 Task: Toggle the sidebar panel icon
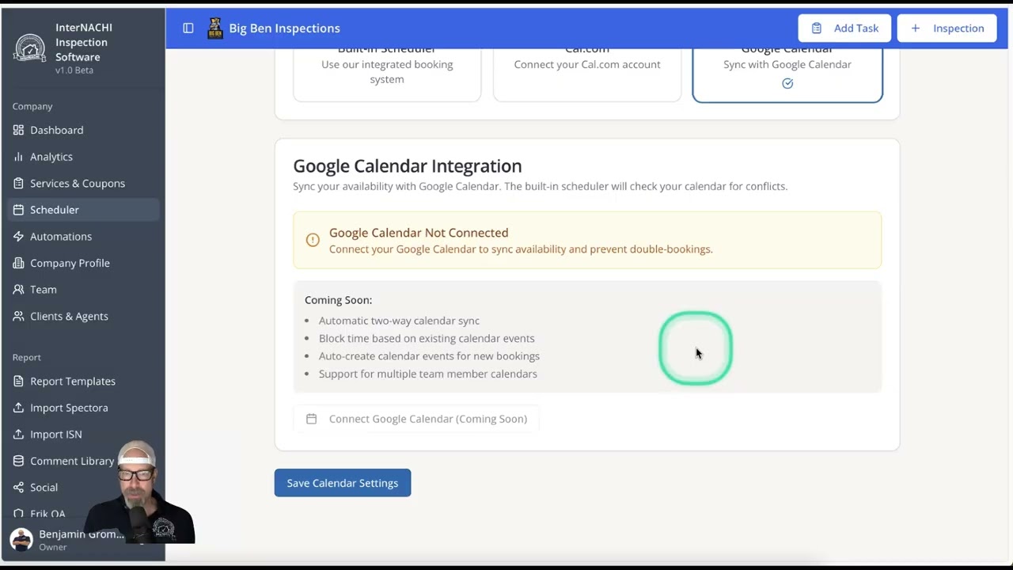point(188,28)
